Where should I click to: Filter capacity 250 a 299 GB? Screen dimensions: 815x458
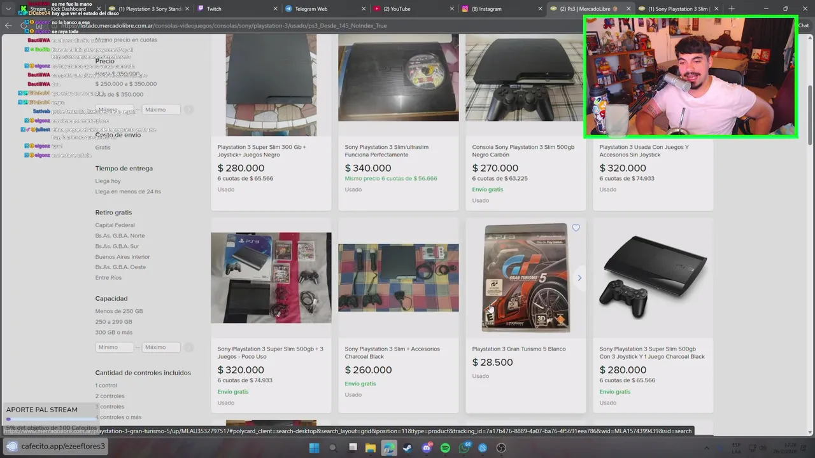pos(113,322)
